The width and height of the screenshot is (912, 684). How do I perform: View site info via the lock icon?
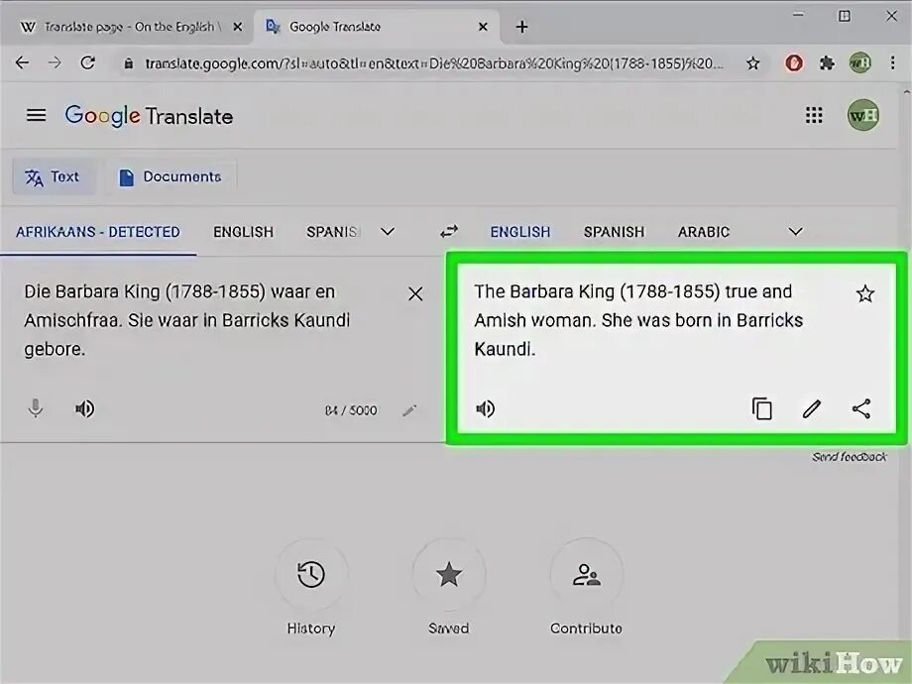(x=128, y=63)
